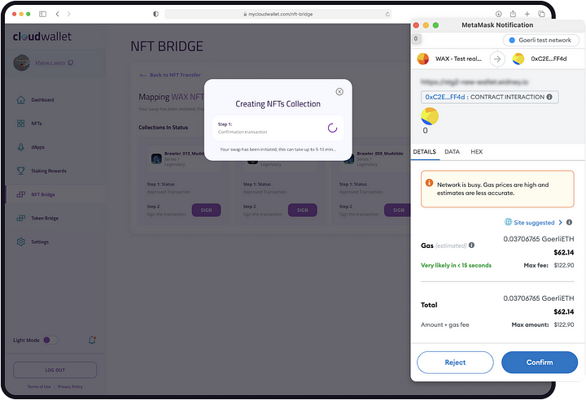The height and width of the screenshot is (400, 586).
Task: Click the info icon beside Site suggested
Action: pos(569,222)
